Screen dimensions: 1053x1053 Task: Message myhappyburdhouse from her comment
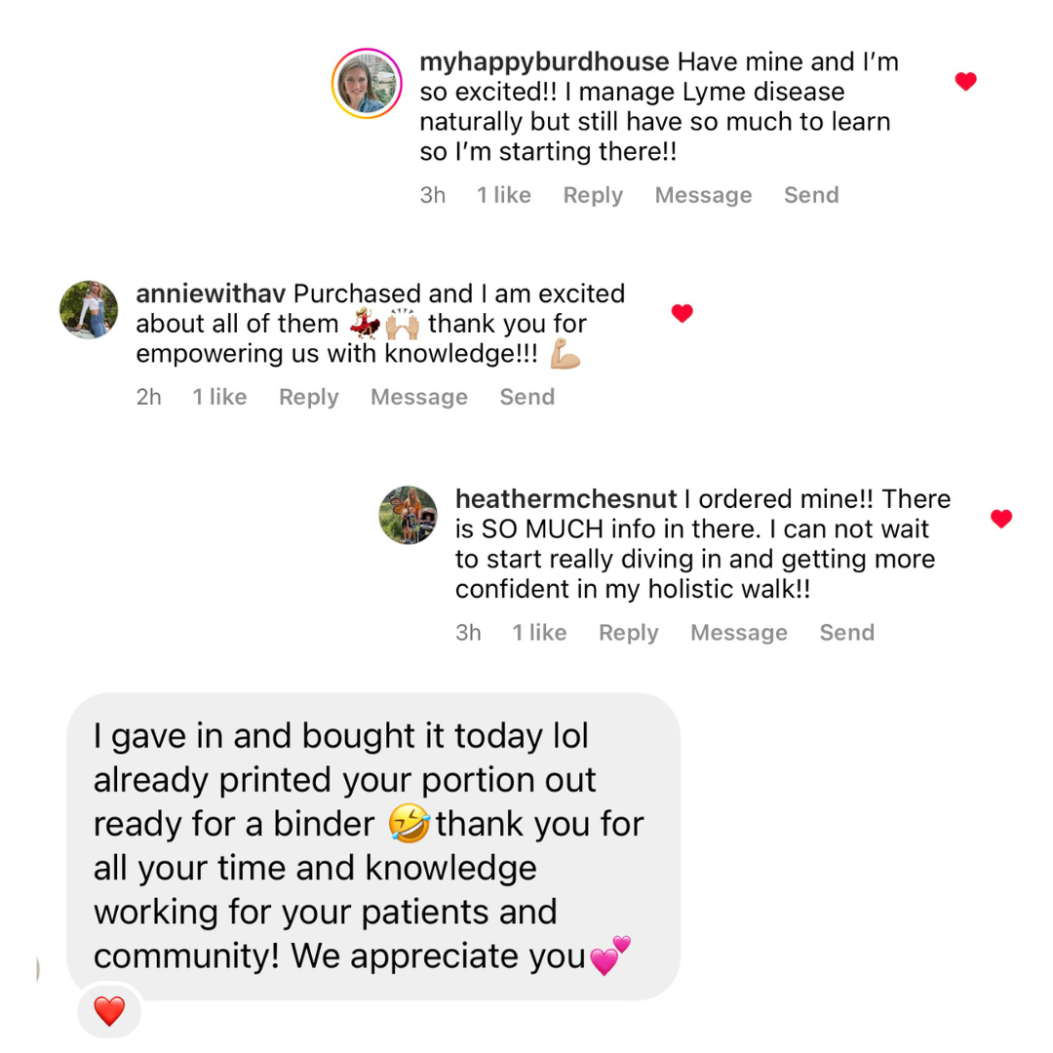tap(703, 195)
